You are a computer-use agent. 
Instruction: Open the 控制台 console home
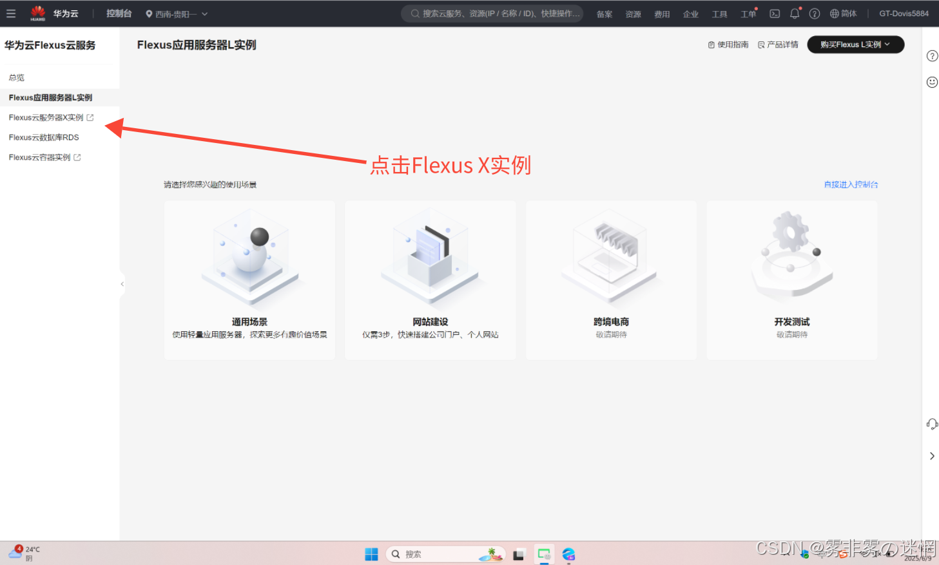coord(119,14)
